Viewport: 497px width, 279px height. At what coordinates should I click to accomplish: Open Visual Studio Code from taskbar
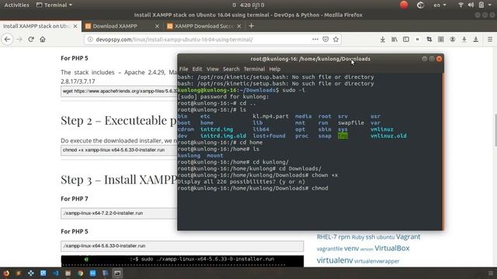(x=56, y=273)
